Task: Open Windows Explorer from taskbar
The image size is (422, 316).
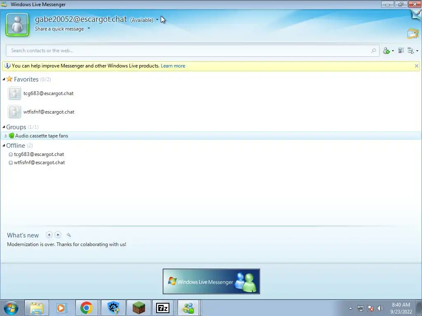Action: point(37,308)
